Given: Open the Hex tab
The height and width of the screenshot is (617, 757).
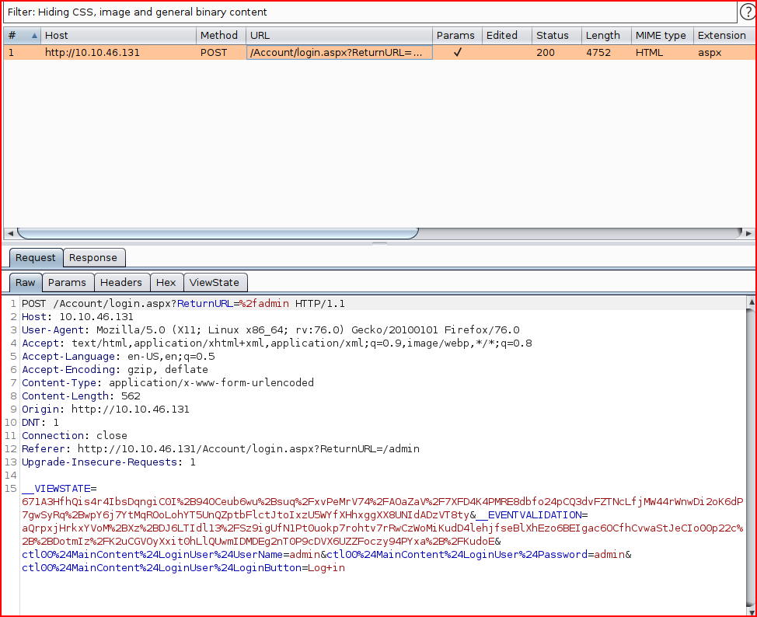Looking at the screenshot, I should (x=166, y=283).
